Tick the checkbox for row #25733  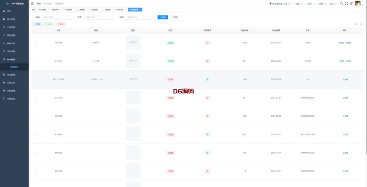35,116
